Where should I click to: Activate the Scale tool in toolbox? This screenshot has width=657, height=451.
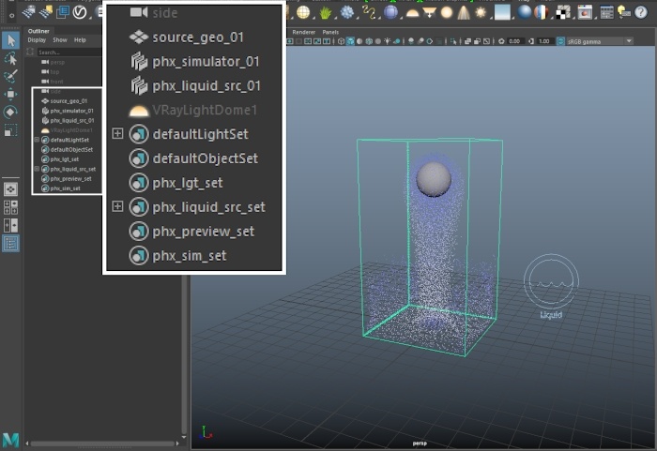pyautogui.click(x=11, y=130)
